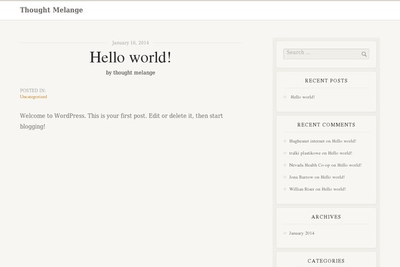Image resolution: width=400 pixels, height=267 pixels.
Task: Open Hello world! link in tralki plastikowe comment
Action: tap(340, 153)
